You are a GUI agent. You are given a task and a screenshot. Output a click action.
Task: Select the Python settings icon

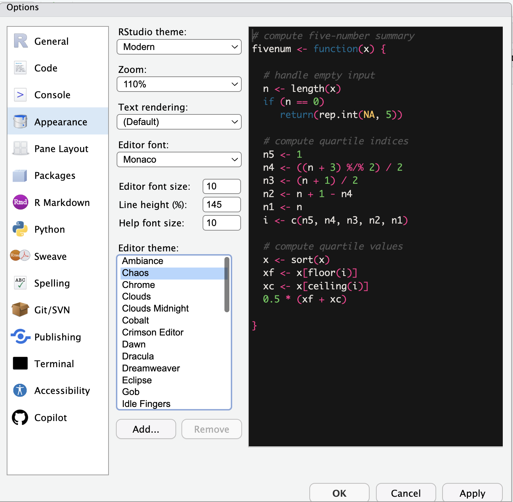(20, 229)
